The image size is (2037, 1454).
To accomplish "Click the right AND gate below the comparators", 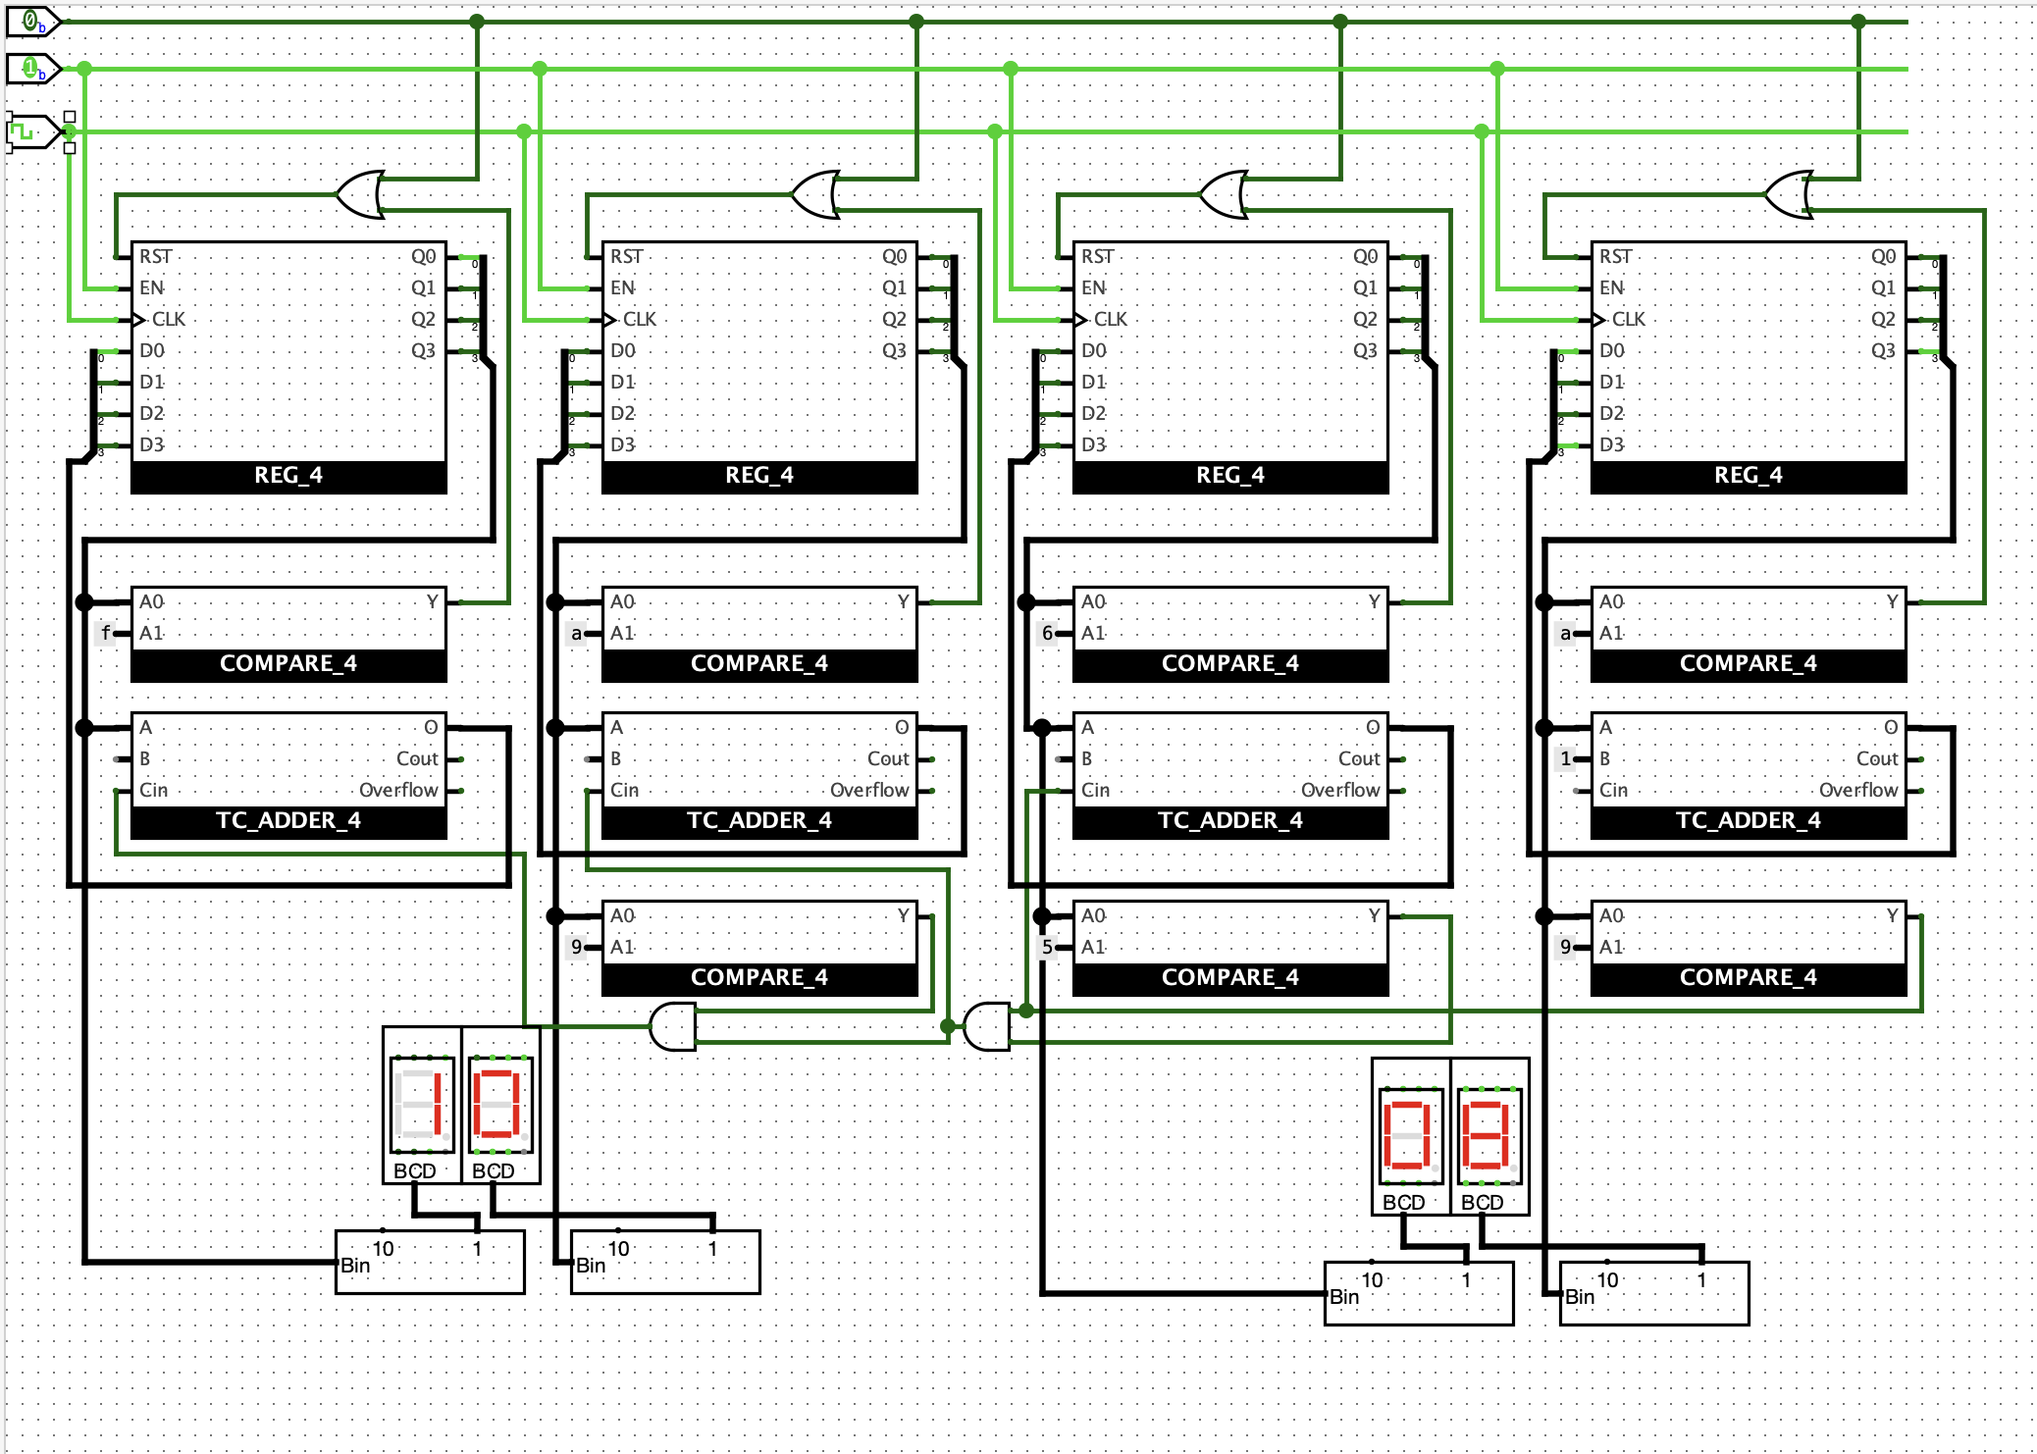I will tap(987, 1026).
